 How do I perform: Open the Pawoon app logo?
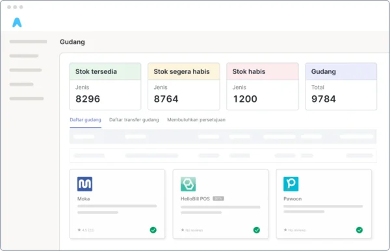tap(291, 184)
